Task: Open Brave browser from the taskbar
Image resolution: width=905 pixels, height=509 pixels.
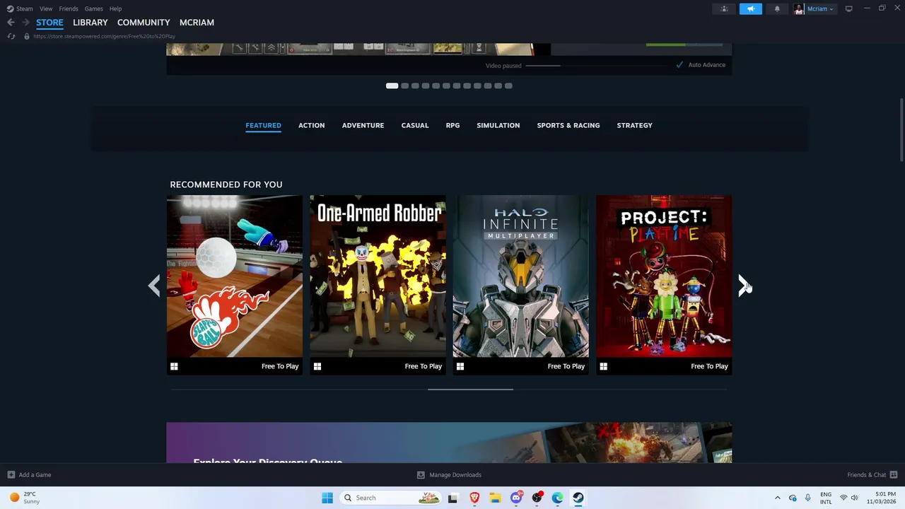Action: (x=474, y=498)
